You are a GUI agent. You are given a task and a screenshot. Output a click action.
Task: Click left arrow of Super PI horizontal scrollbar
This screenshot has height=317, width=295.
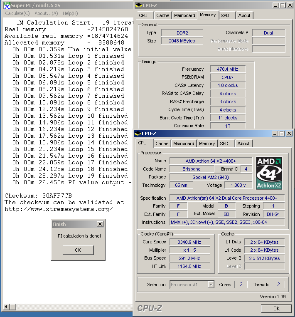(x=6, y=307)
